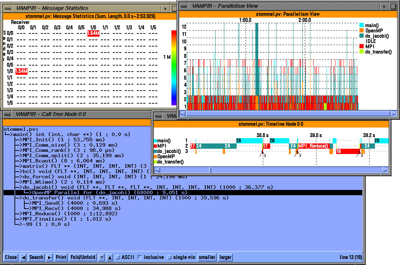The image size is (400, 265).
Task: Click the Close button in Call Tree
Action: (x=11, y=257)
